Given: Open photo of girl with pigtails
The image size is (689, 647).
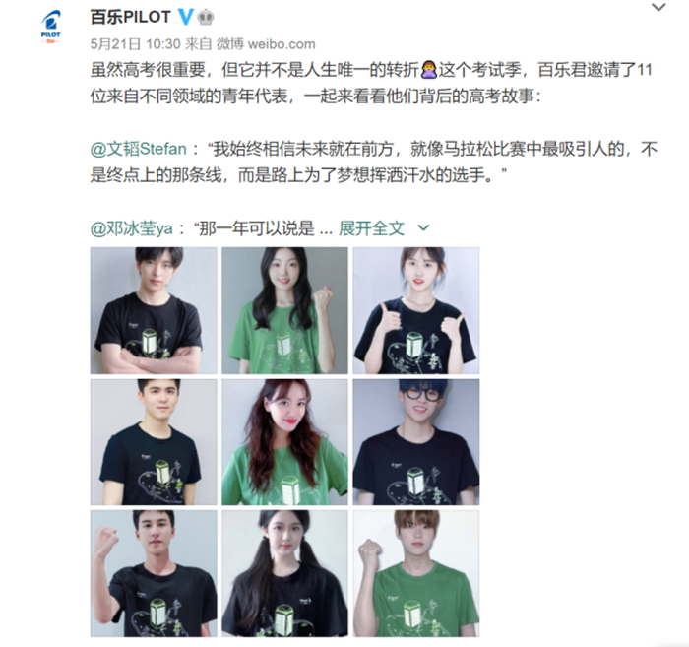Looking at the screenshot, I should pyautogui.click(x=284, y=573).
